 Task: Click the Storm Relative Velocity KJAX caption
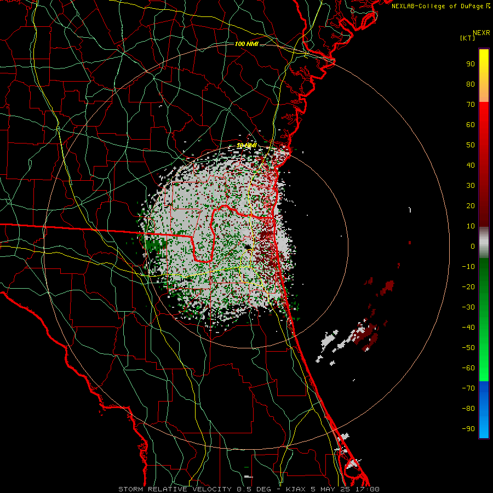point(249,489)
